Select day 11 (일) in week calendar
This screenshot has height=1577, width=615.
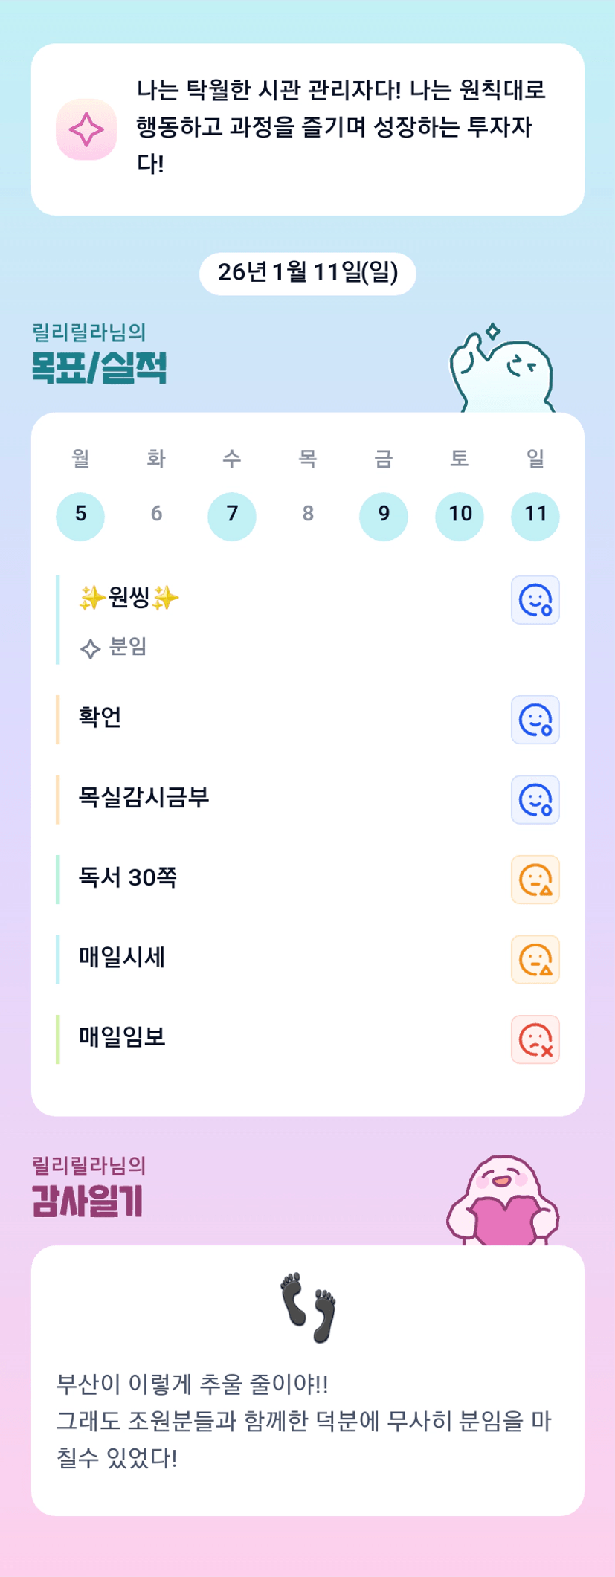pyautogui.click(x=535, y=516)
